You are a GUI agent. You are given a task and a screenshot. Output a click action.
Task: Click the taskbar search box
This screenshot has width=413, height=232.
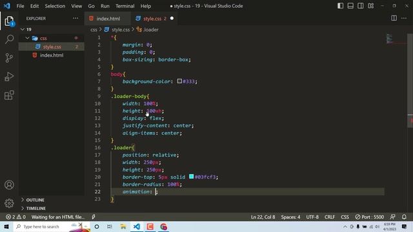pyautogui.click(x=52, y=226)
